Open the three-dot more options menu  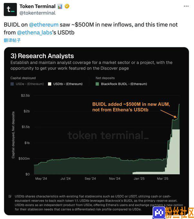tap(186, 6)
